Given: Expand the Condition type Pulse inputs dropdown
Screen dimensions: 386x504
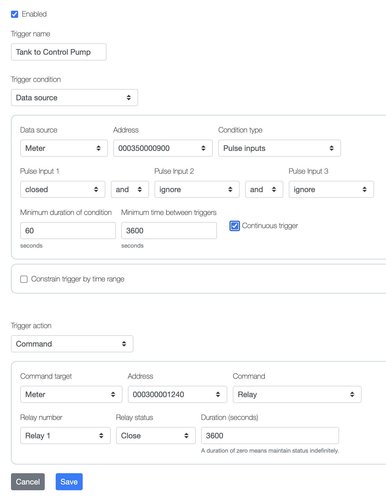Looking at the screenshot, I should click(279, 148).
